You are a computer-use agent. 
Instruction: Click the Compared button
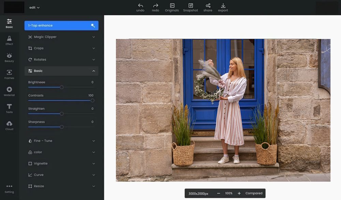coord(254,193)
